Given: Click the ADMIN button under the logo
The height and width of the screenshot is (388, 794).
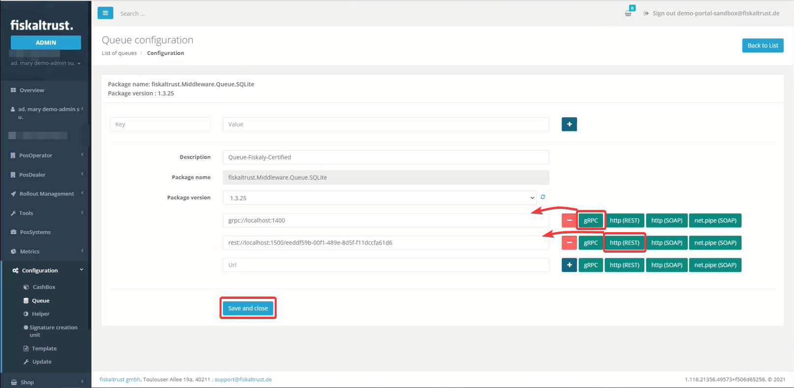Looking at the screenshot, I should click(46, 43).
